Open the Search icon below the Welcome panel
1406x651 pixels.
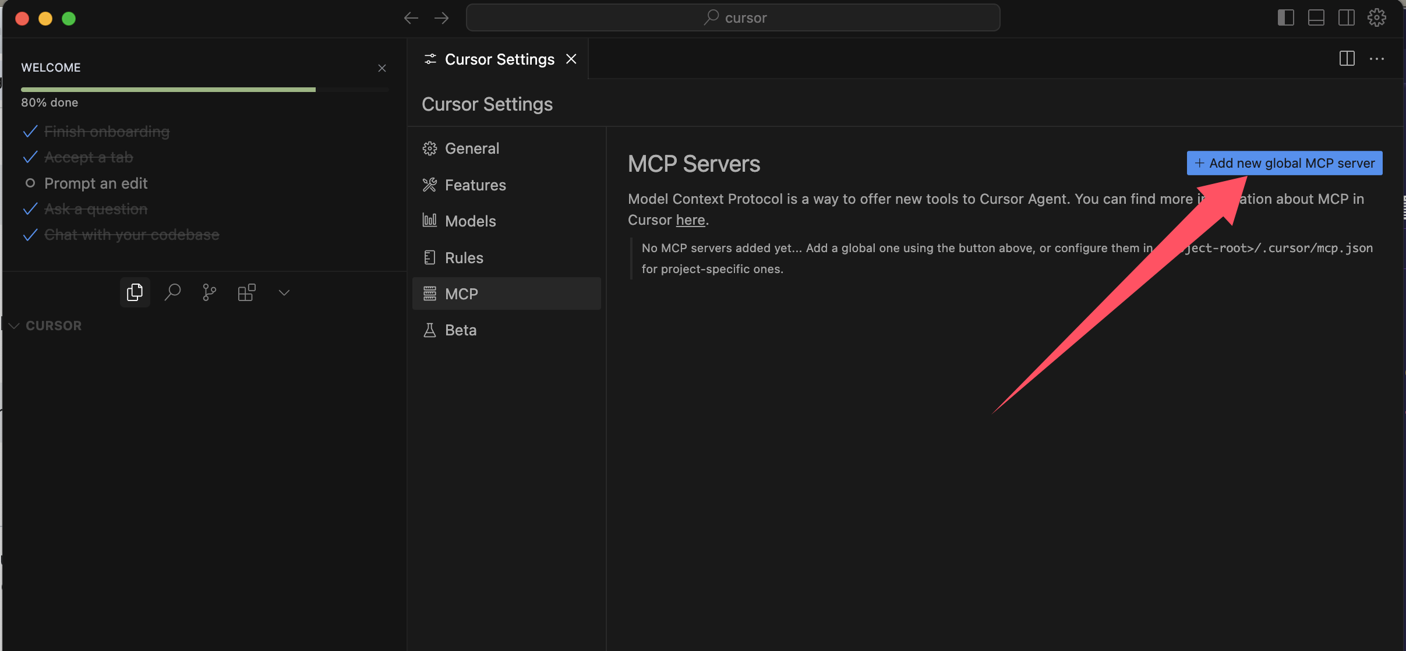172,292
